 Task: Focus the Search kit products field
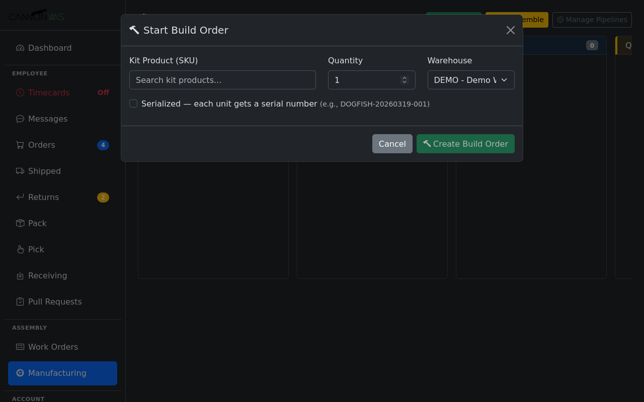click(x=222, y=80)
